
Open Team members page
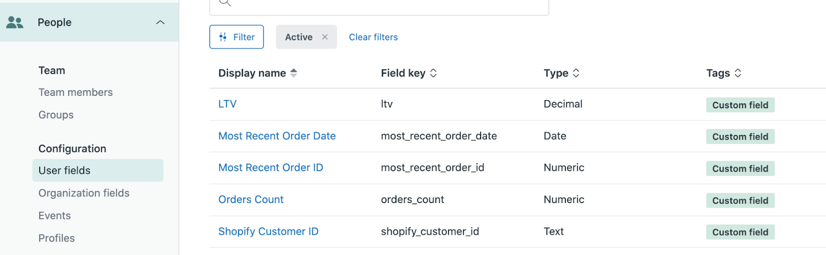click(x=75, y=92)
